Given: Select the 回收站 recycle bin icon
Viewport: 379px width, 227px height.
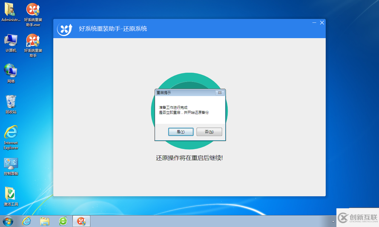Looking at the screenshot, I should coord(11,105).
